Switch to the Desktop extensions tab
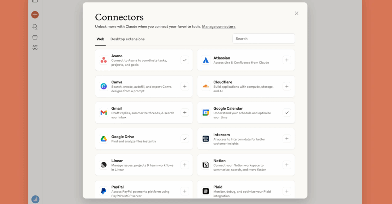The width and height of the screenshot is (392, 204). (x=127, y=39)
